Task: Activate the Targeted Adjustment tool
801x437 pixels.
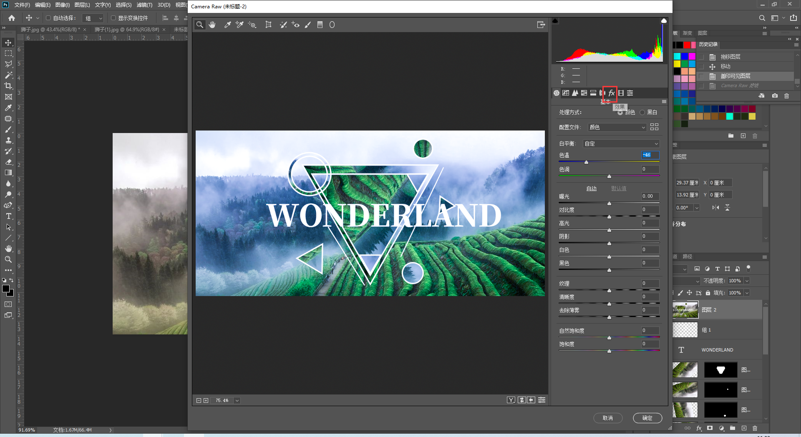Action: pos(252,25)
